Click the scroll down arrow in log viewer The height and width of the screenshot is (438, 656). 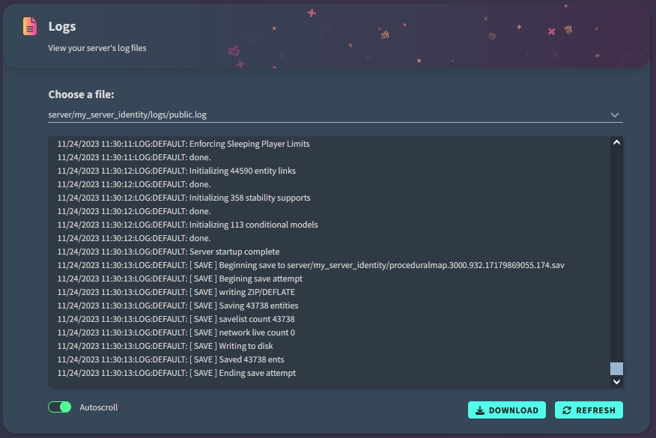616,381
